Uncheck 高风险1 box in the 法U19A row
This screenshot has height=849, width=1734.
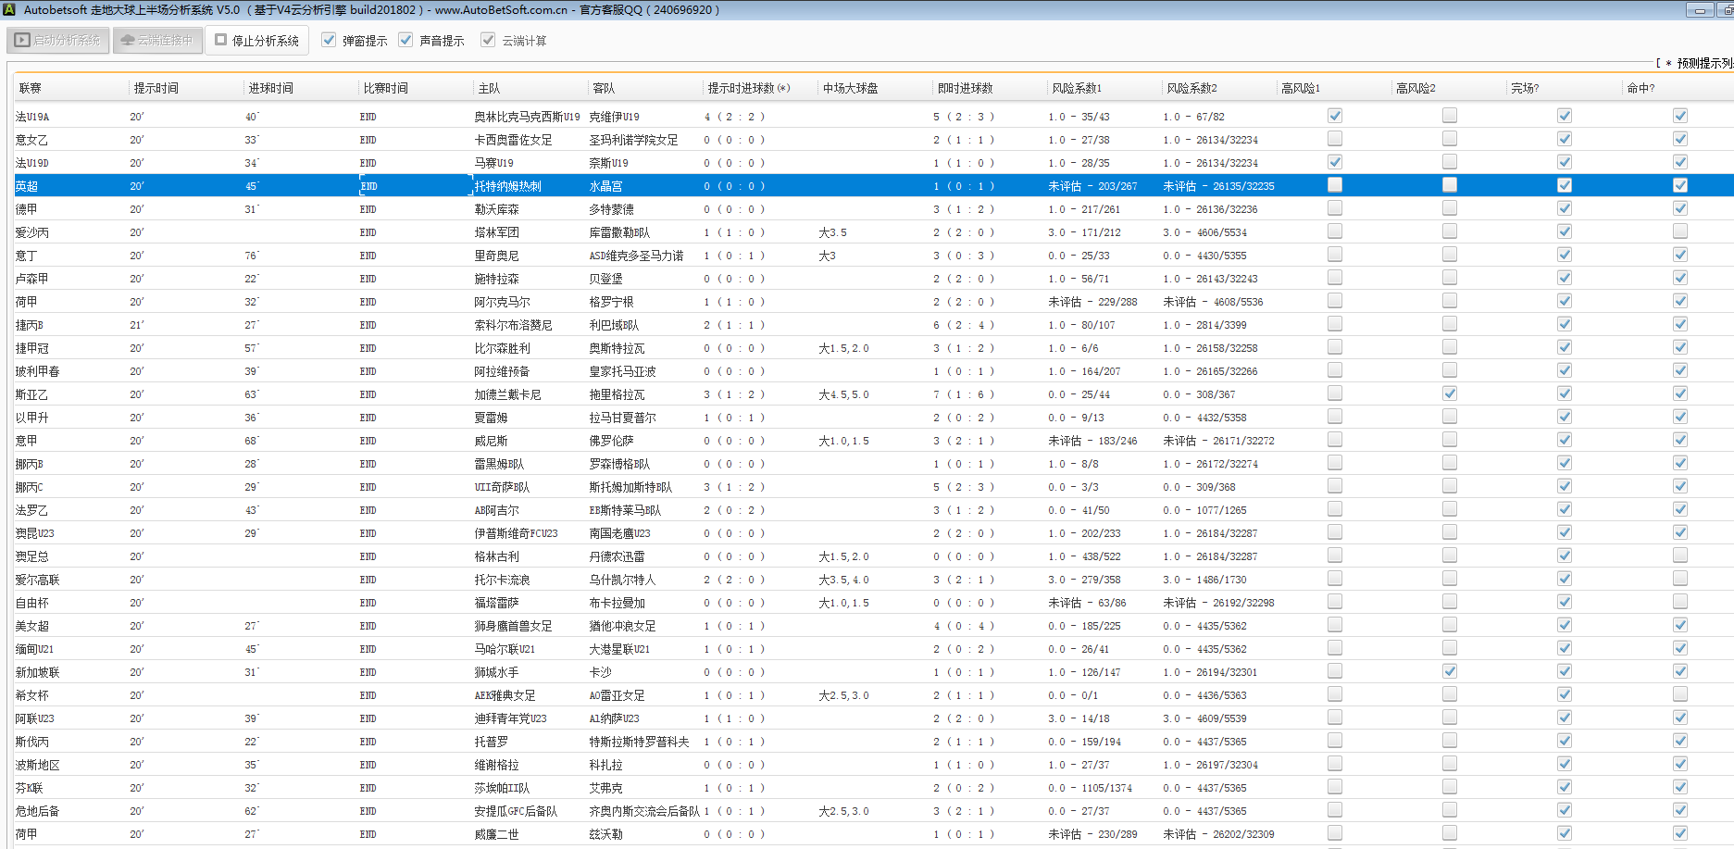click(1334, 116)
